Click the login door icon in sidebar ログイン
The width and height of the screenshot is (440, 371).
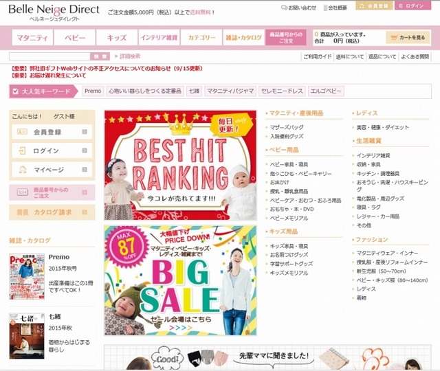[22, 151]
